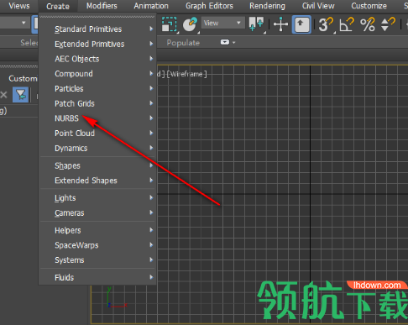Click arrow beside Fluids entry
408x325 pixels.
(x=151, y=277)
